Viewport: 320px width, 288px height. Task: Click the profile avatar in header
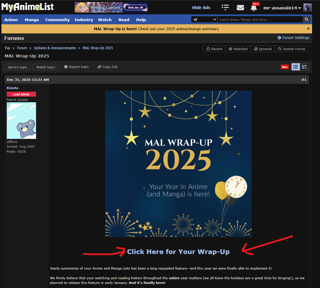coord(308,8)
